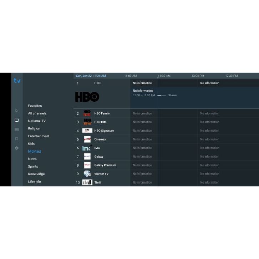The image size is (259, 259).
Task: Select HBO Hits channel name
Action: (100, 122)
